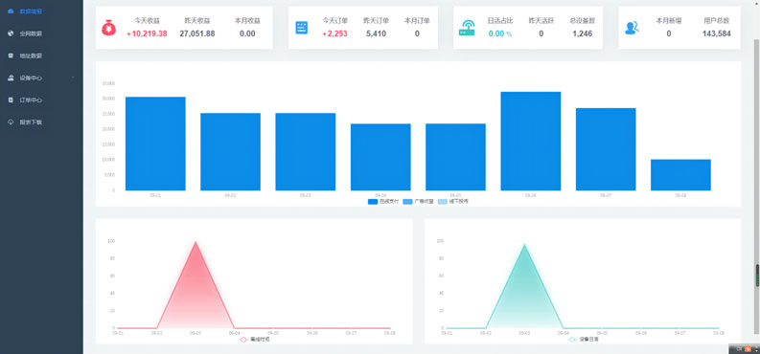This screenshot has width=760, height=354.
Task: Click the red money bag revenue icon
Action: (x=108, y=28)
